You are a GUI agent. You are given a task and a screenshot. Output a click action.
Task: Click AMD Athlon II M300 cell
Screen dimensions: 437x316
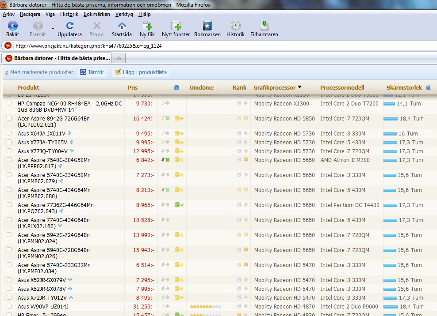[345, 160]
